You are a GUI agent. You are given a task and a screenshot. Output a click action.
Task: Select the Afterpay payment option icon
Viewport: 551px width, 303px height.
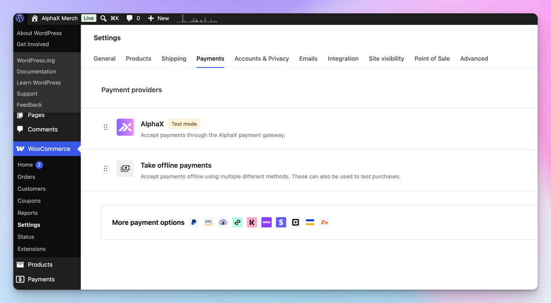237,222
